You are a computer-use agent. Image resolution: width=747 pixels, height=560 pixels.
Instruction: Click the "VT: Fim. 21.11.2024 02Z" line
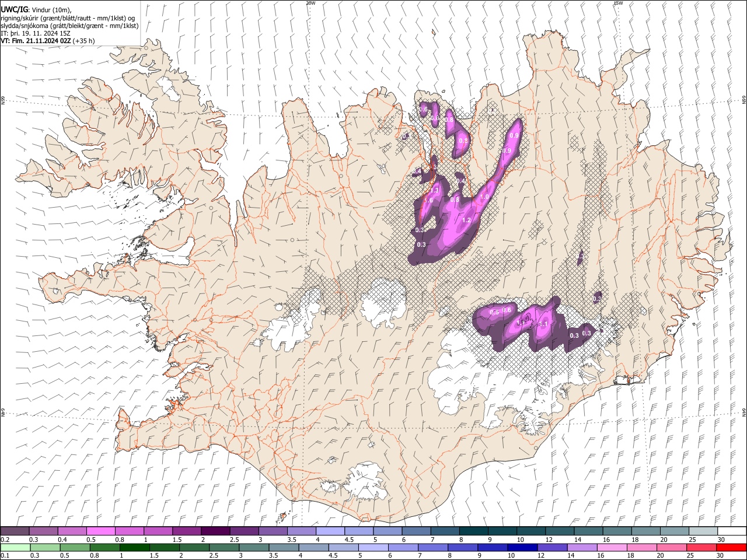click(36, 41)
